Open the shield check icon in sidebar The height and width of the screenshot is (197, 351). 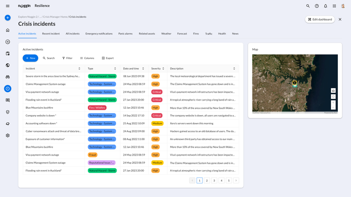8,112
